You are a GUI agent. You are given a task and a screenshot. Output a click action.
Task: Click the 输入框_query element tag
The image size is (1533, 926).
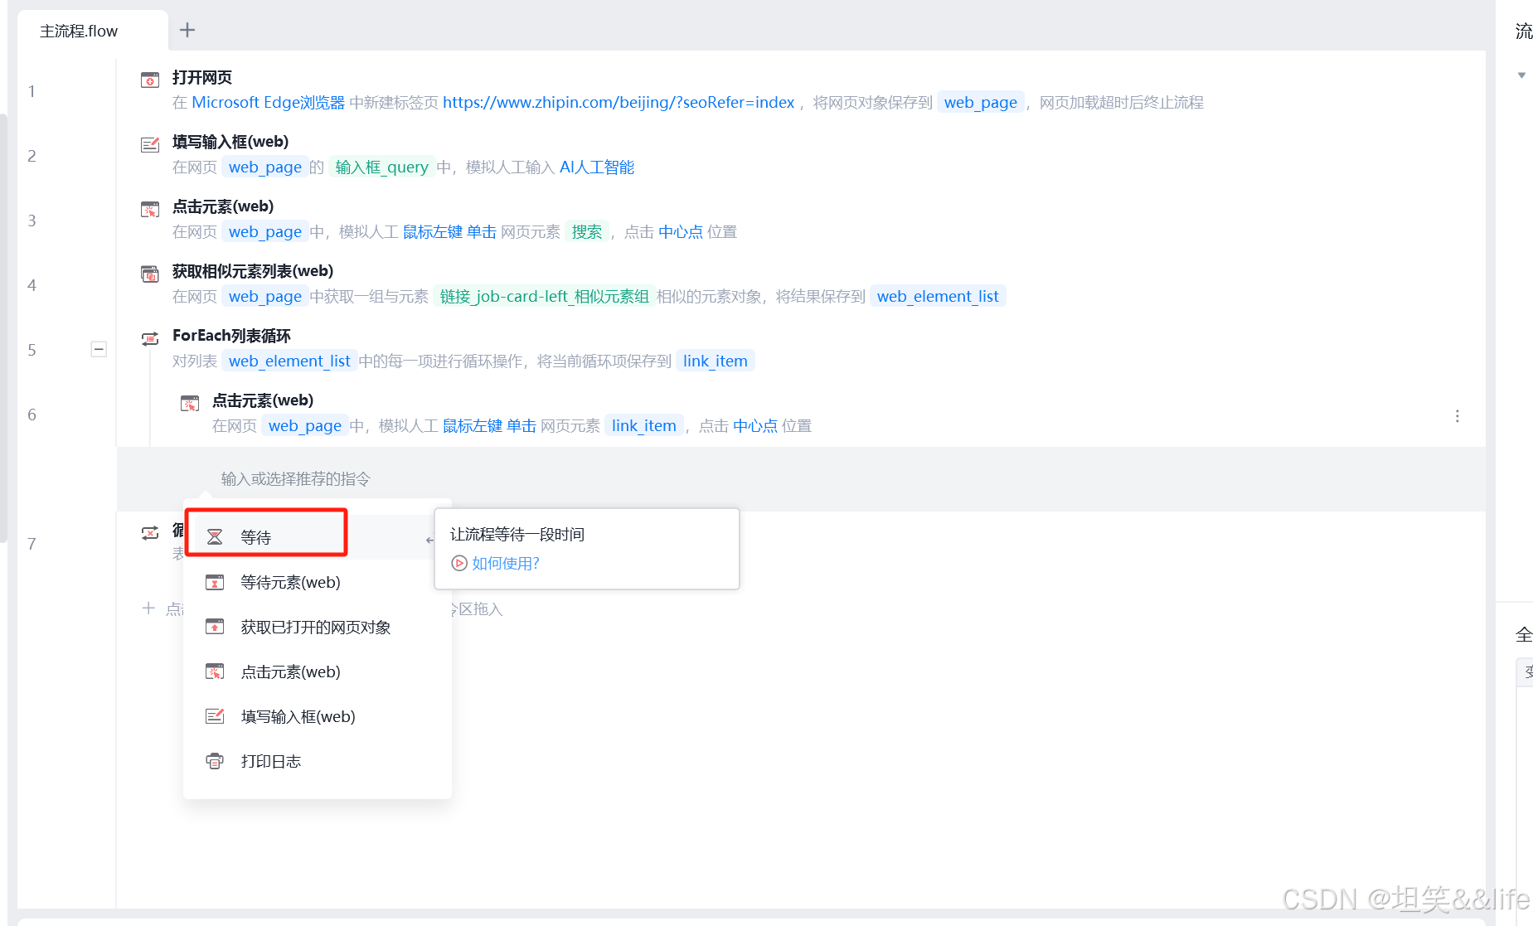pos(381,167)
